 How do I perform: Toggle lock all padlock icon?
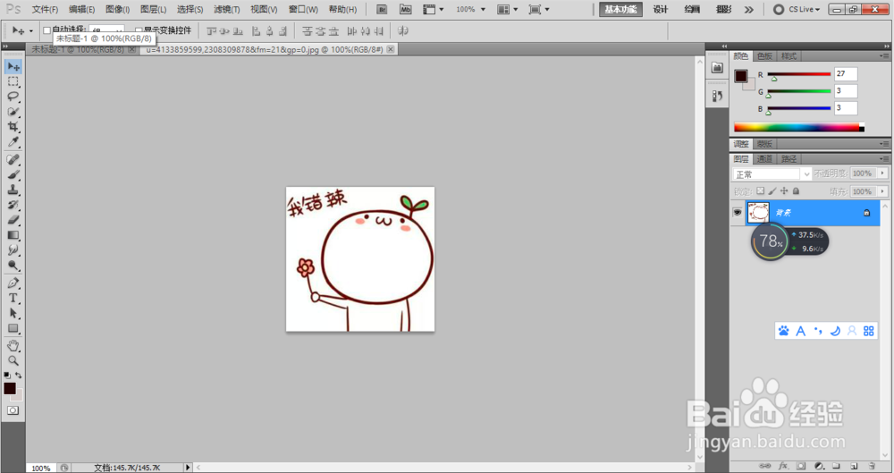pos(796,191)
